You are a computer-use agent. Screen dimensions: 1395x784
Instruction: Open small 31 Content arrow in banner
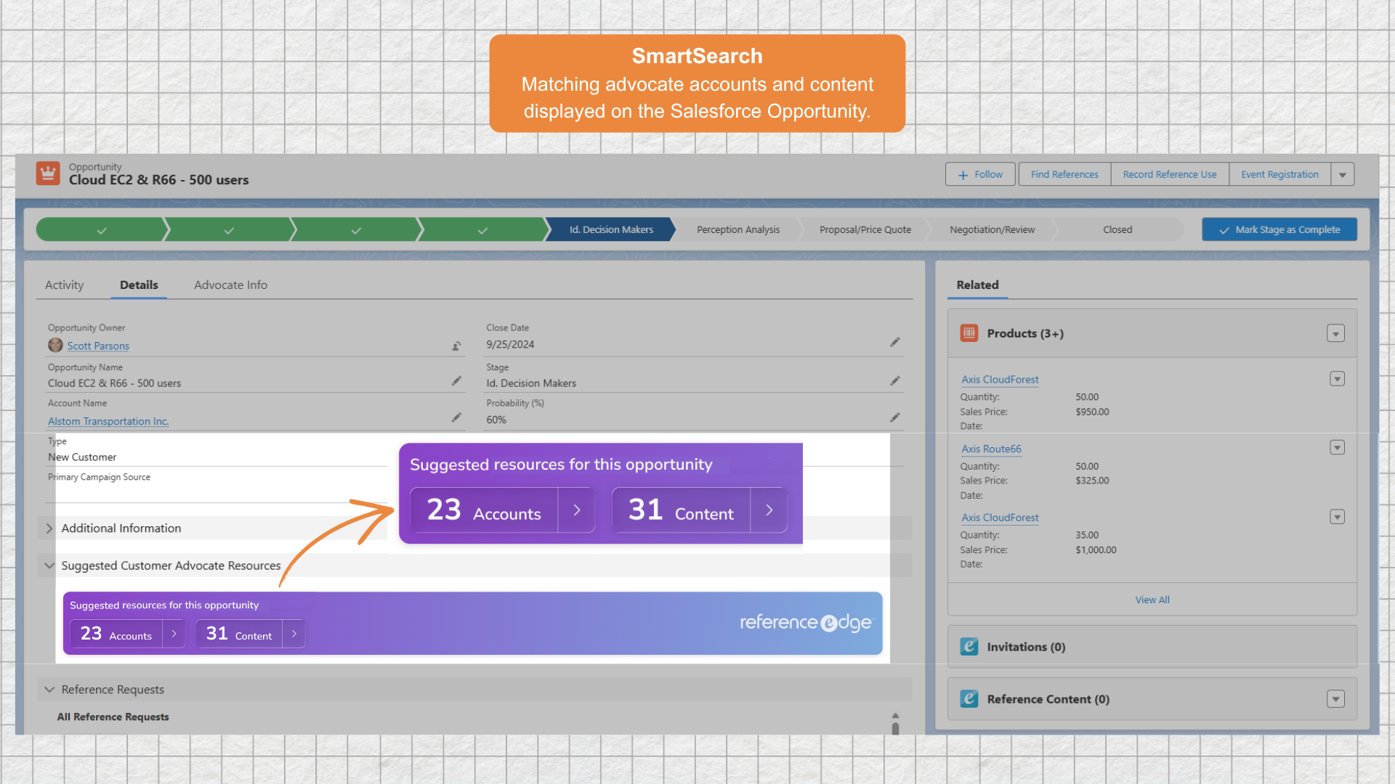pos(294,634)
